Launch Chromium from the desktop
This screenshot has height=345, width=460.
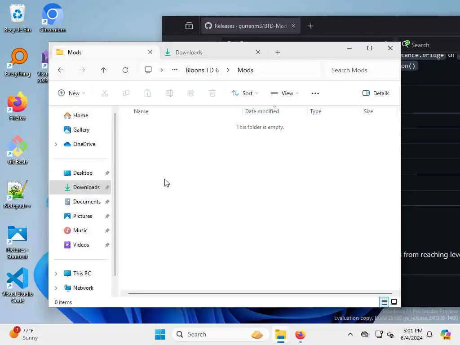pos(52,18)
